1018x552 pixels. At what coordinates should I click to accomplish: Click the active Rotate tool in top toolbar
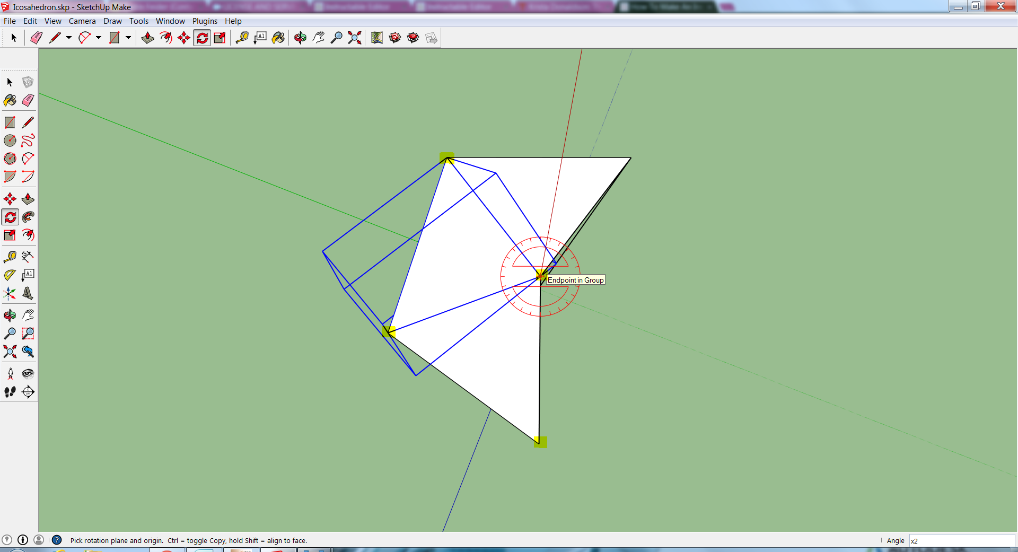[202, 38]
